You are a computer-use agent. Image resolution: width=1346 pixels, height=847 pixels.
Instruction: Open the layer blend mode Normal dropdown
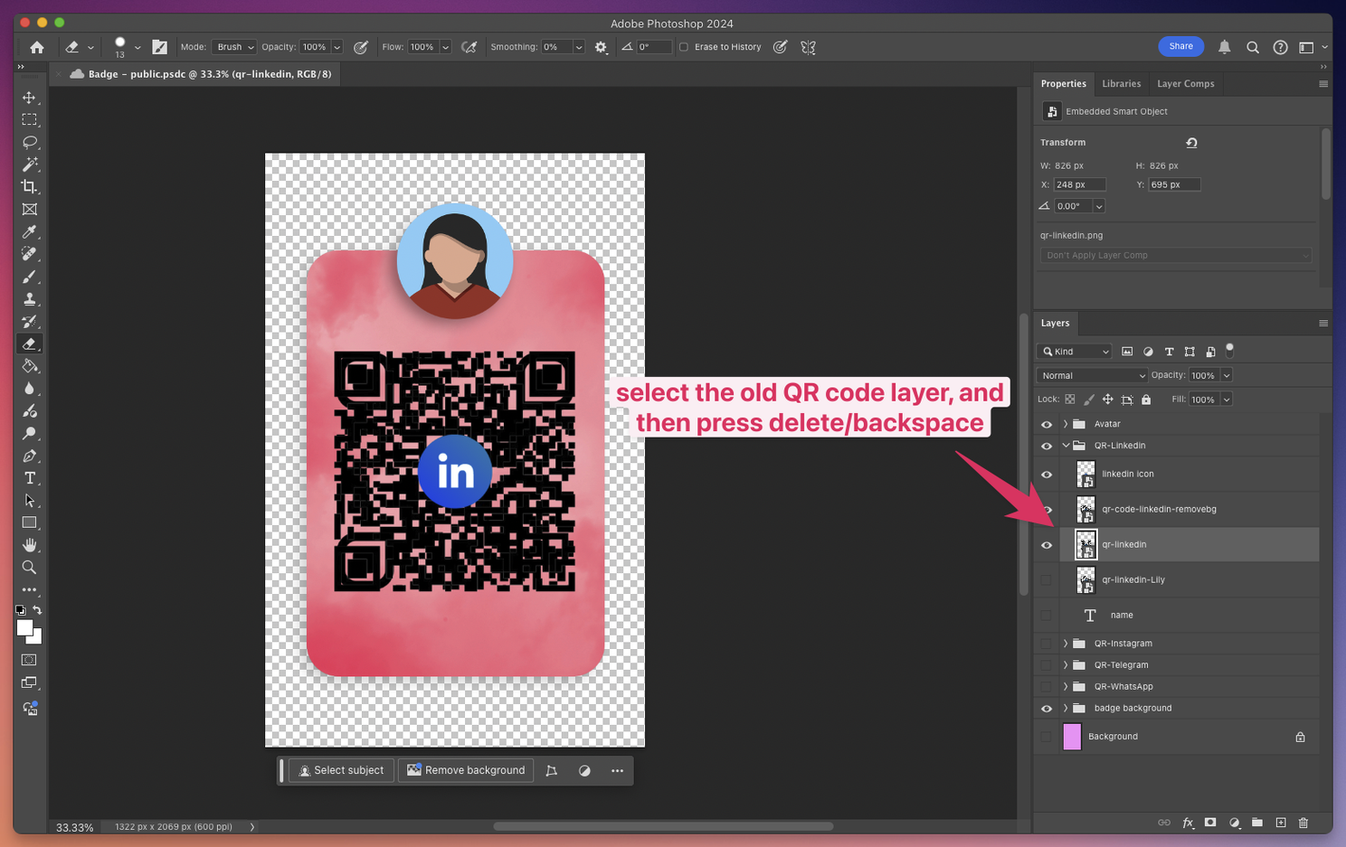(1092, 375)
